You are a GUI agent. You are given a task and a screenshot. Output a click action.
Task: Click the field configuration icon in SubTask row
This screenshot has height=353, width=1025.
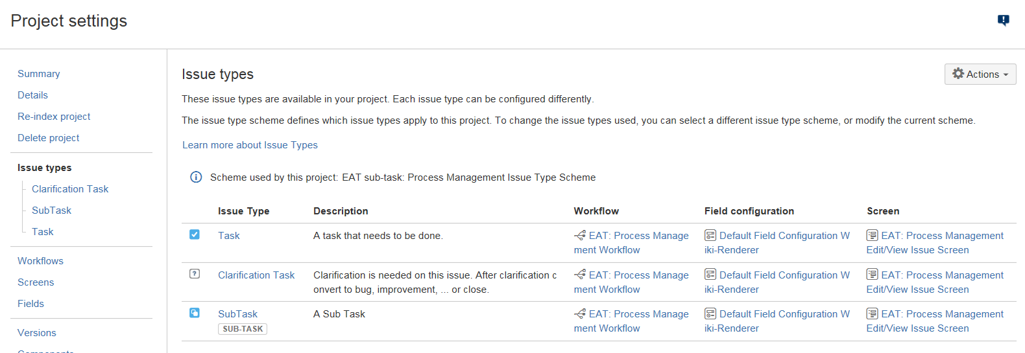pyautogui.click(x=710, y=314)
